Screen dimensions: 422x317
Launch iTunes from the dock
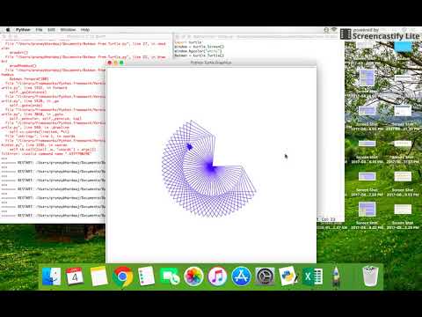217,276
